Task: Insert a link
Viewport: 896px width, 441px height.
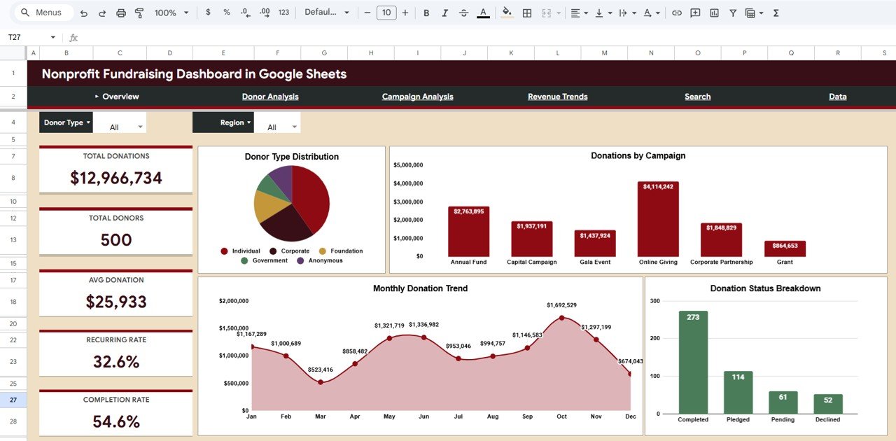Action: (x=678, y=13)
